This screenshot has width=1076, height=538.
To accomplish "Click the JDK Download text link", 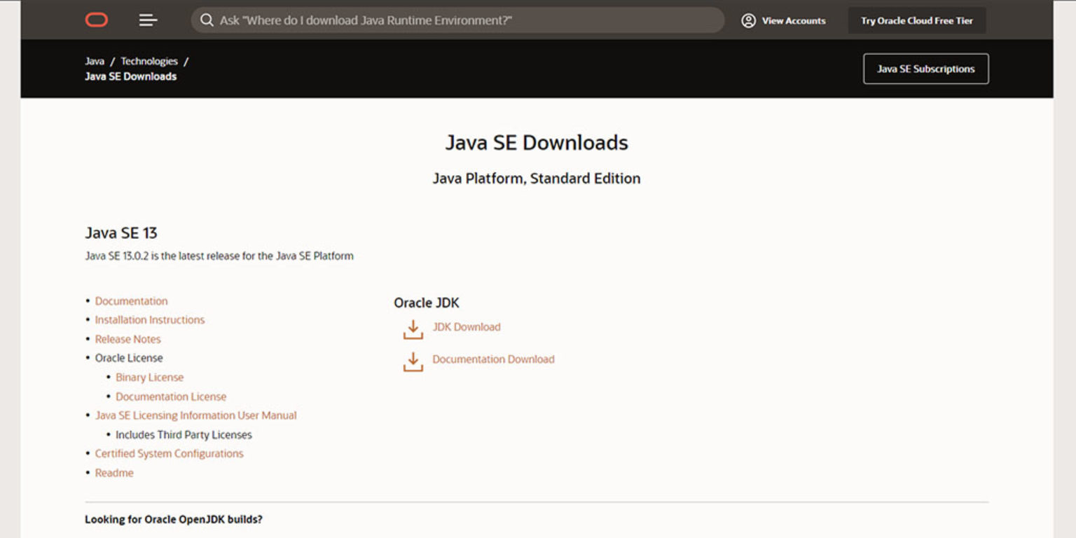I will [x=467, y=327].
